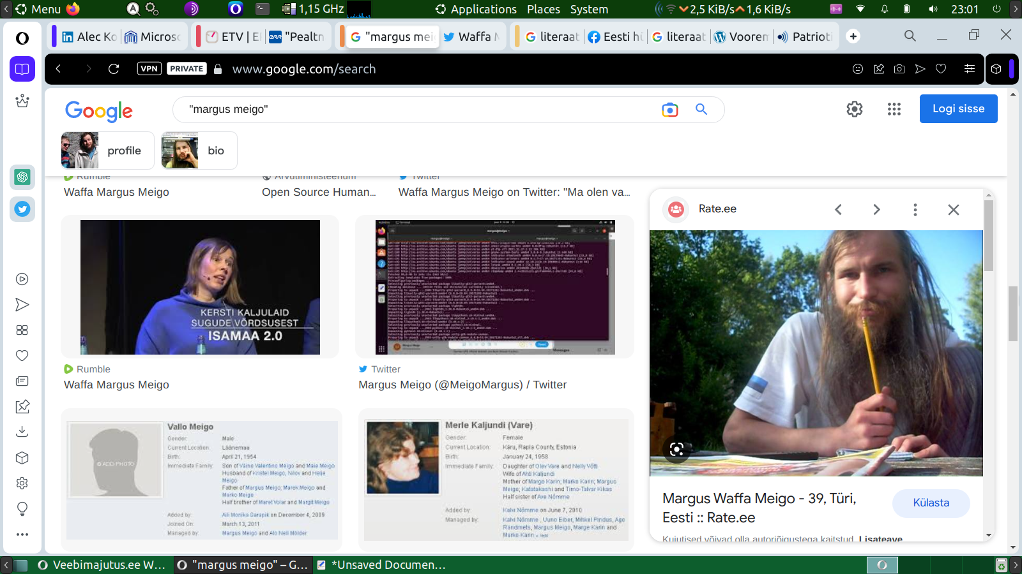1022x574 pixels.
Task: Open Google apps grid icon
Action: pyautogui.click(x=894, y=109)
